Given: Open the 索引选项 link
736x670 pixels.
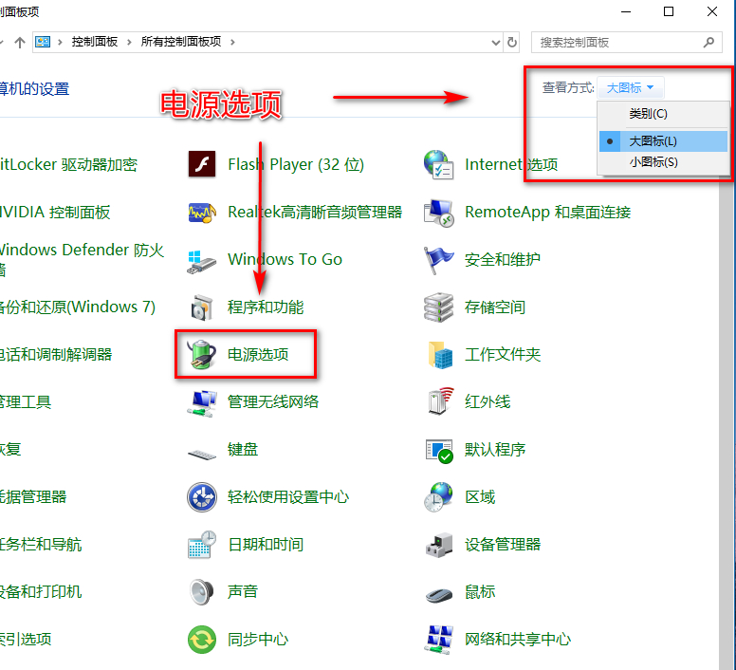Looking at the screenshot, I should 26,640.
